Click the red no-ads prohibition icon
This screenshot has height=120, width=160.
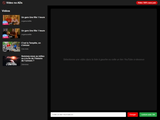4,3
